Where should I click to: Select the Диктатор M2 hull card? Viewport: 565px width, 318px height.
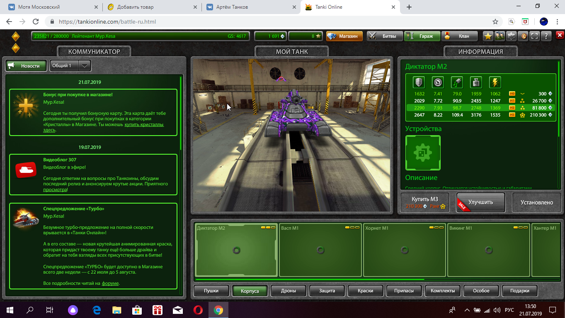coord(236,250)
